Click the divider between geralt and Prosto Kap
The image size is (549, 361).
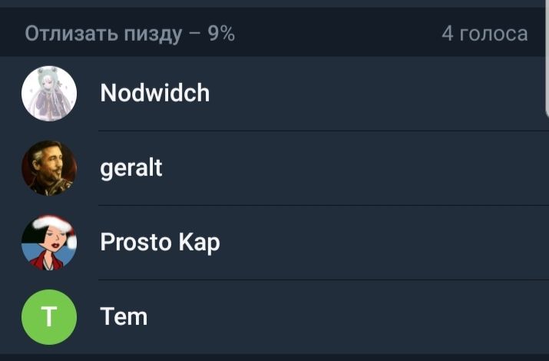click(x=322, y=205)
